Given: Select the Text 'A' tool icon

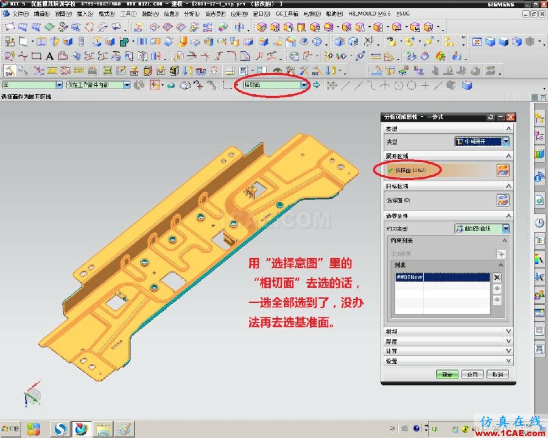Looking at the screenshot, I should (x=50, y=56).
